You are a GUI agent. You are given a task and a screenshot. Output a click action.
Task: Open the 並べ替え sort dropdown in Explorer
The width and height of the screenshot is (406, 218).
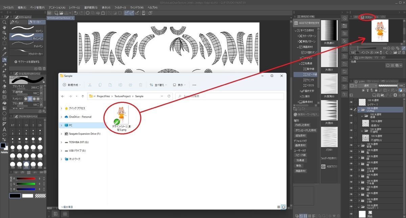pos(158,85)
